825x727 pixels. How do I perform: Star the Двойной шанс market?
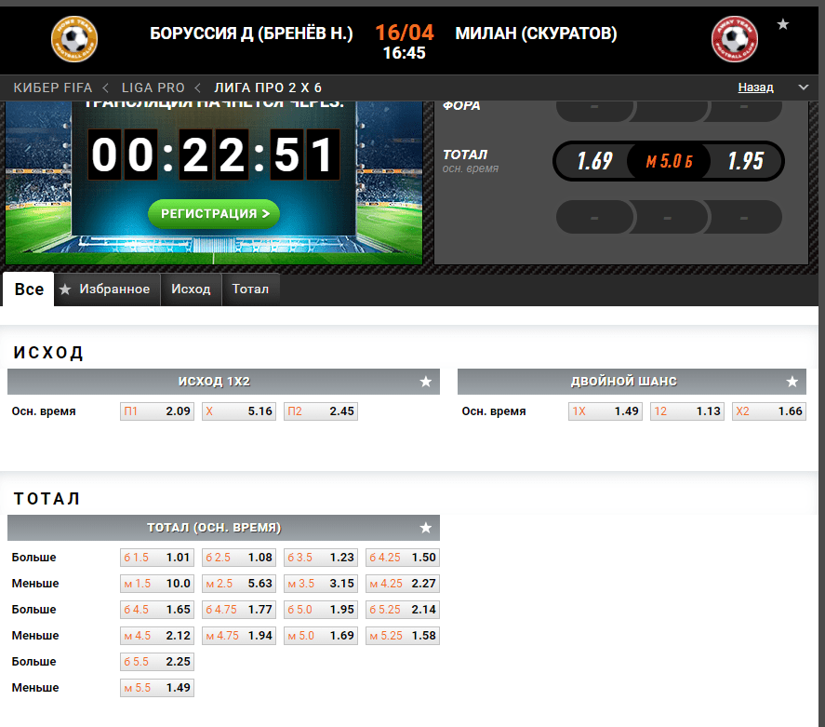tap(792, 382)
